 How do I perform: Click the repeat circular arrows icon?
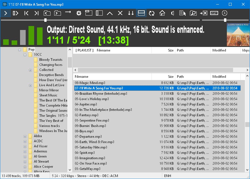tap(152, 13)
